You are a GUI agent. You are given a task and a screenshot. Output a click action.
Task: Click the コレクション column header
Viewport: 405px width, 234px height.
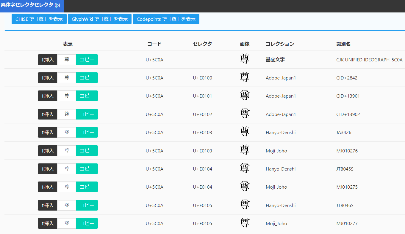click(280, 44)
